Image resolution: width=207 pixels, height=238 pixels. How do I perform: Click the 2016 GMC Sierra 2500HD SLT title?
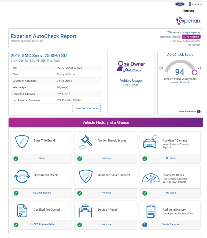(39, 55)
